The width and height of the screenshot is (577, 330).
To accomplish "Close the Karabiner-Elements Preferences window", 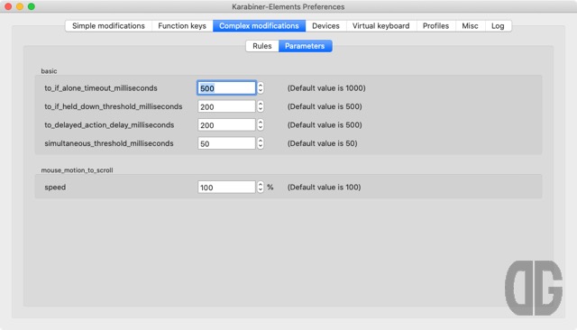I will pyautogui.click(x=8, y=6).
